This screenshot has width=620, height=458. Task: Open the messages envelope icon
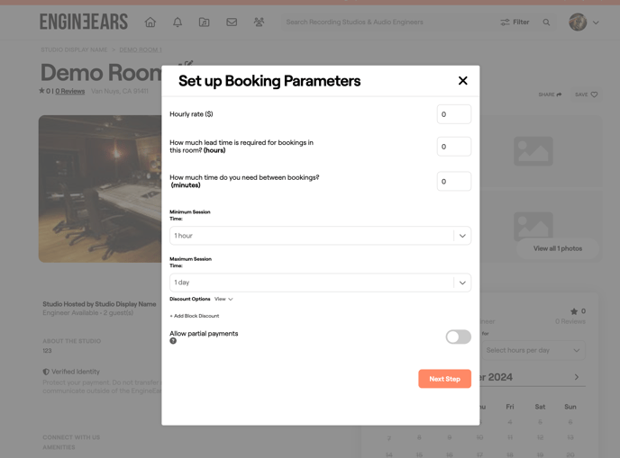pos(232,22)
